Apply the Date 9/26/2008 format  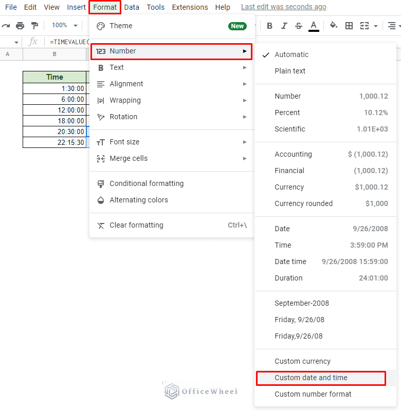click(325, 229)
